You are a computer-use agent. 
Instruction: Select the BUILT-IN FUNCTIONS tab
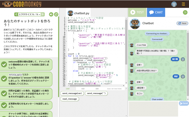click(x=114, y=89)
